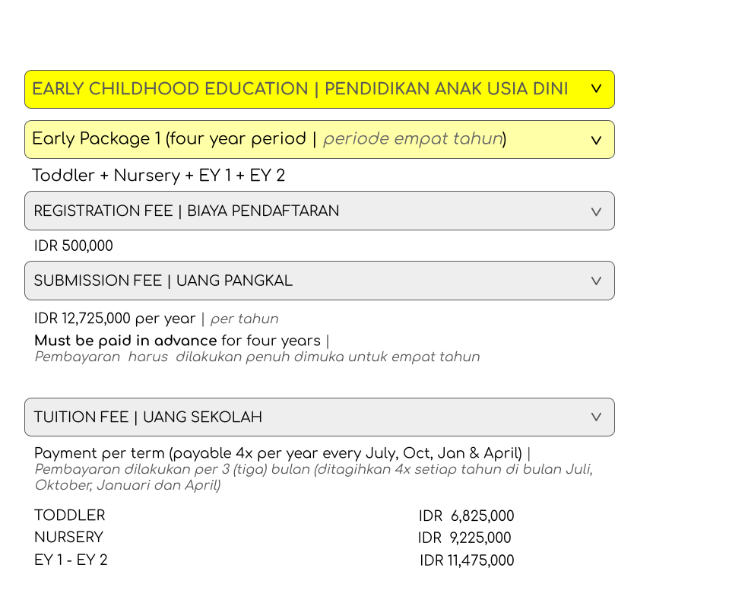Click SUBMISSION FEE | UANG PANGKAL heading
Screen dimensions: 729x603
click(x=163, y=281)
